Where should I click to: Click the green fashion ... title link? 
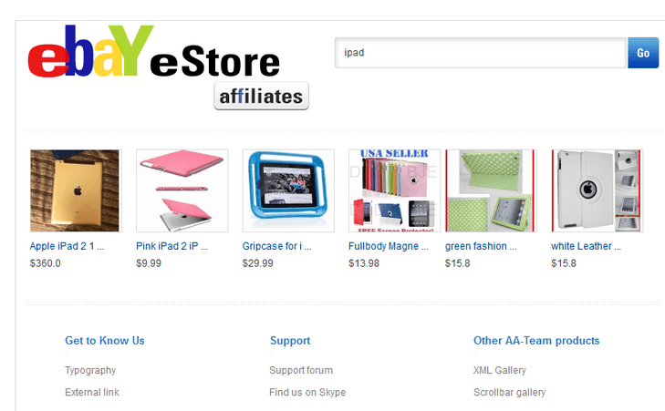tap(481, 246)
